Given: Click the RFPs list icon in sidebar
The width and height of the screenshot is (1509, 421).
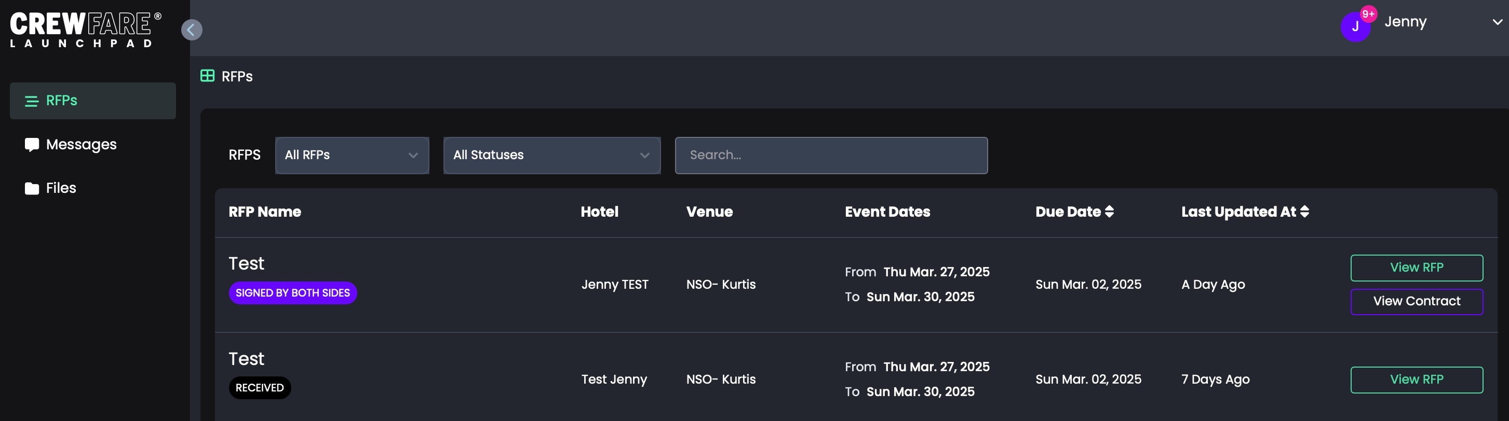Looking at the screenshot, I should (32, 101).
